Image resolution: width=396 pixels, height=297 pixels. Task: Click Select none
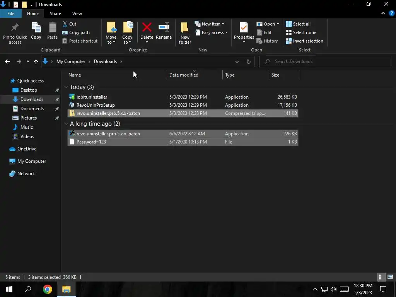pos(301,32)
